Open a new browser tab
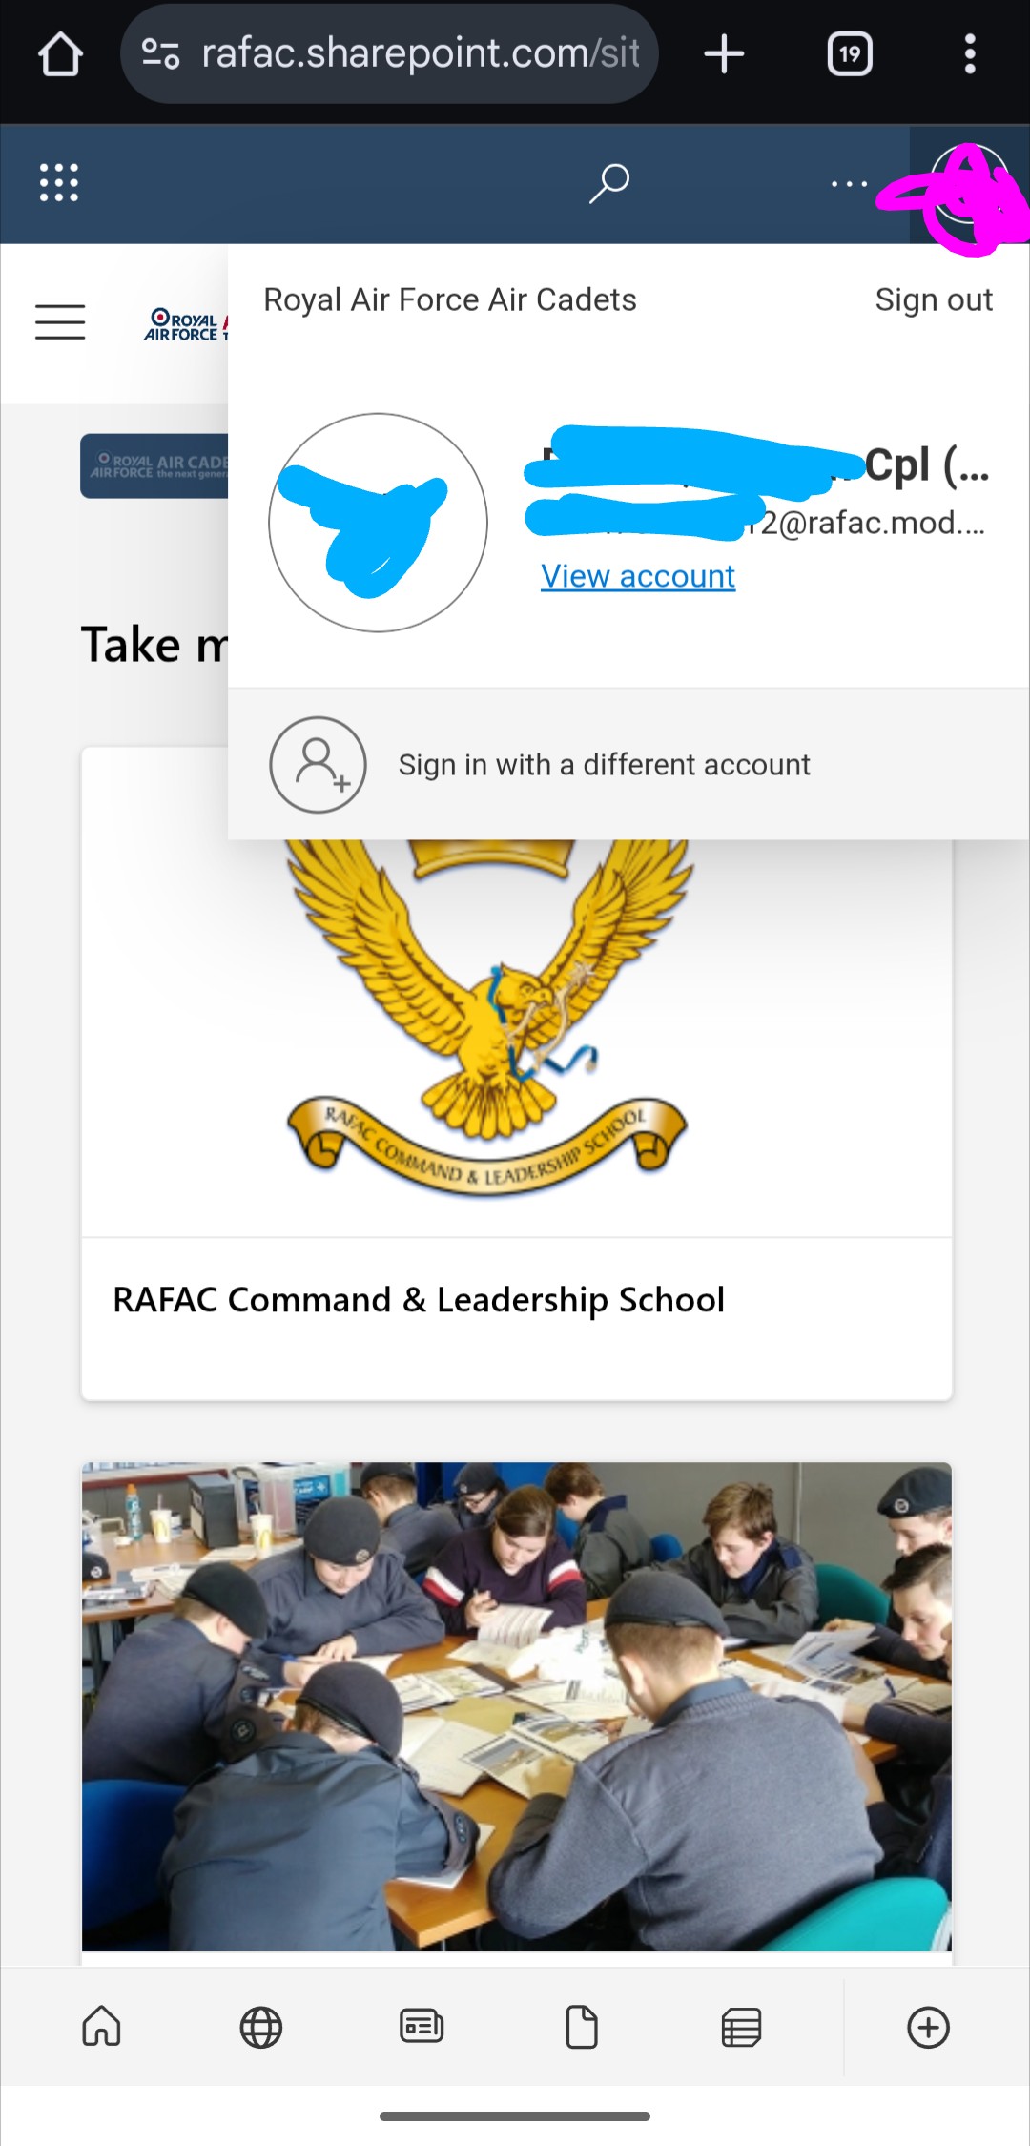This screenshot has width=1030, height=2146. point(724,54)
